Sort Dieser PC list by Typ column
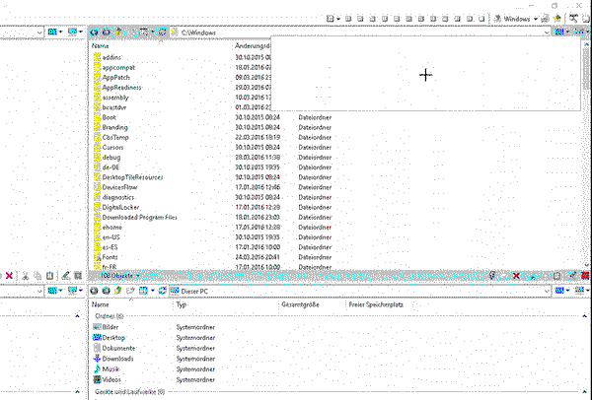 coord(182,304)
